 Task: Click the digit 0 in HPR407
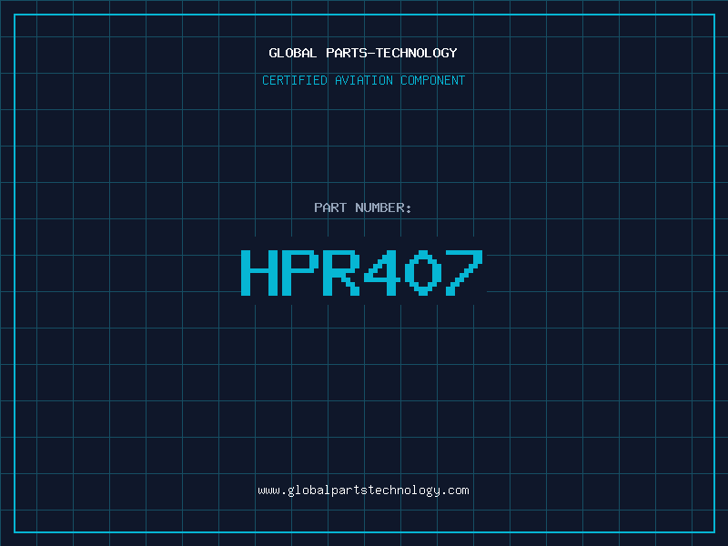tap(422, 271)
